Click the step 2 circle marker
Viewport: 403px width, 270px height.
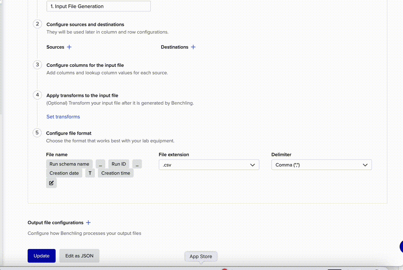coord(37,24)
